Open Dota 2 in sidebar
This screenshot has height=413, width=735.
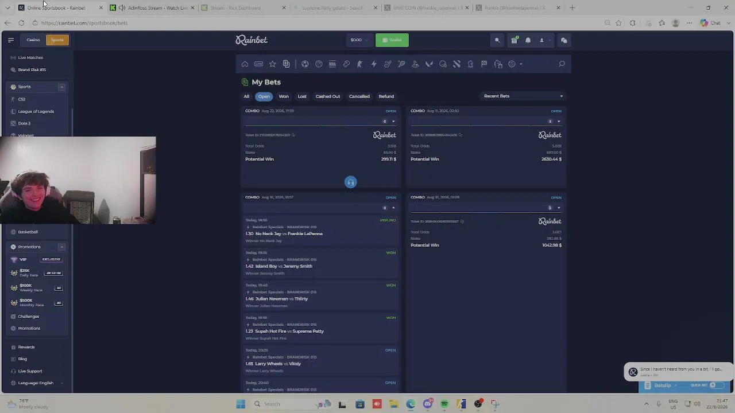click(24, 124)
